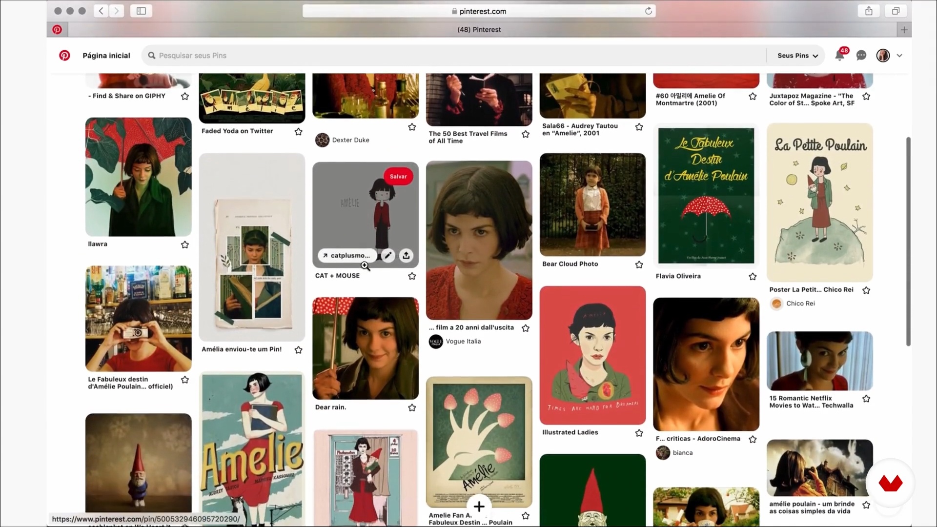Star the llawra pin
Screen dimensions: 937x527
(x=185, y=244)
